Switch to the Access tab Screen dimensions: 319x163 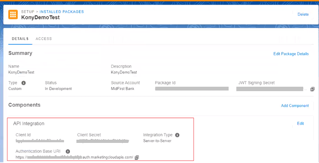(44, 39)
